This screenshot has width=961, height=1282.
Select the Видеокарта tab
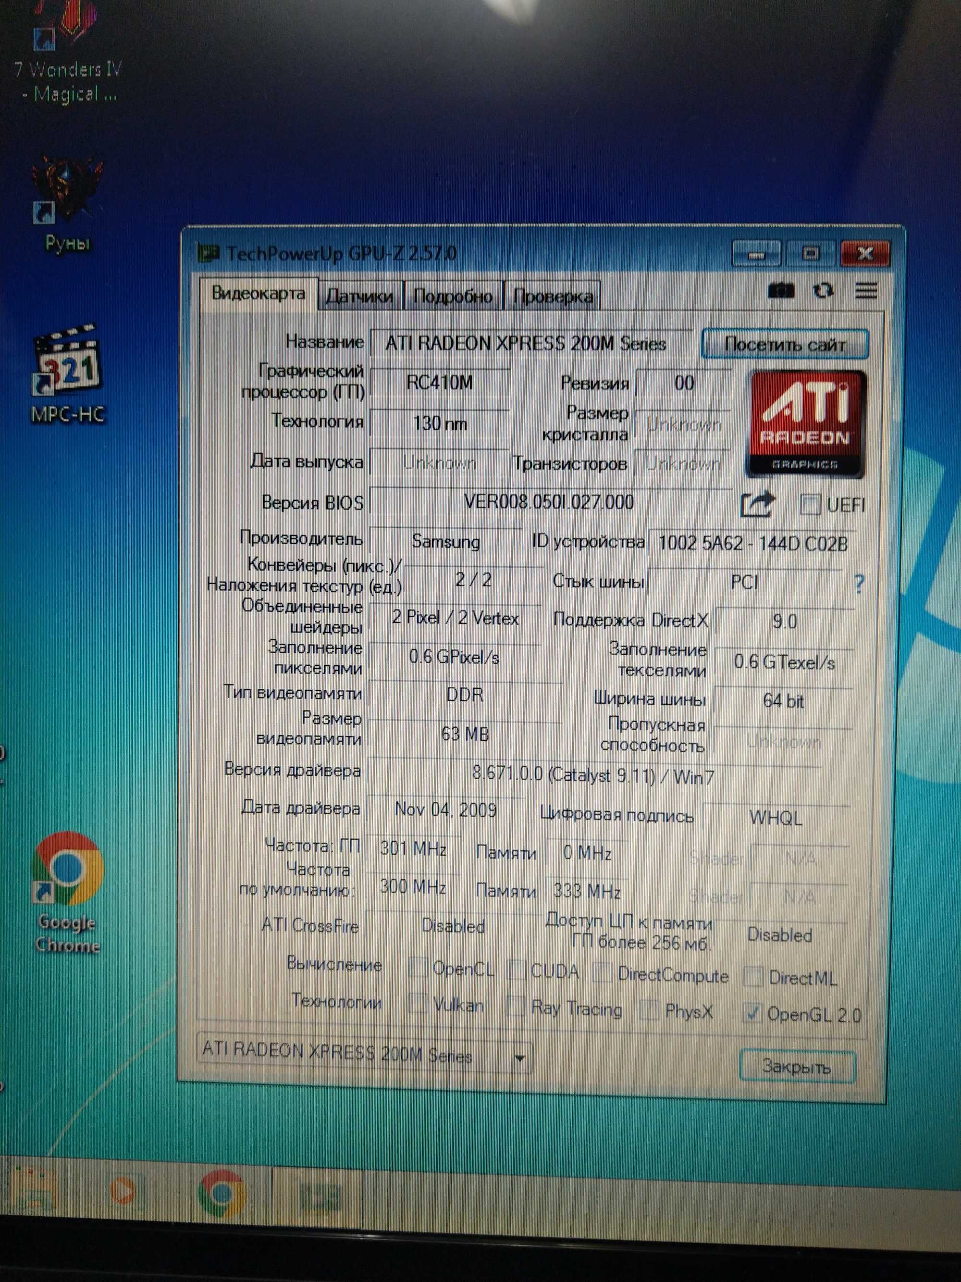pos(259,293)
